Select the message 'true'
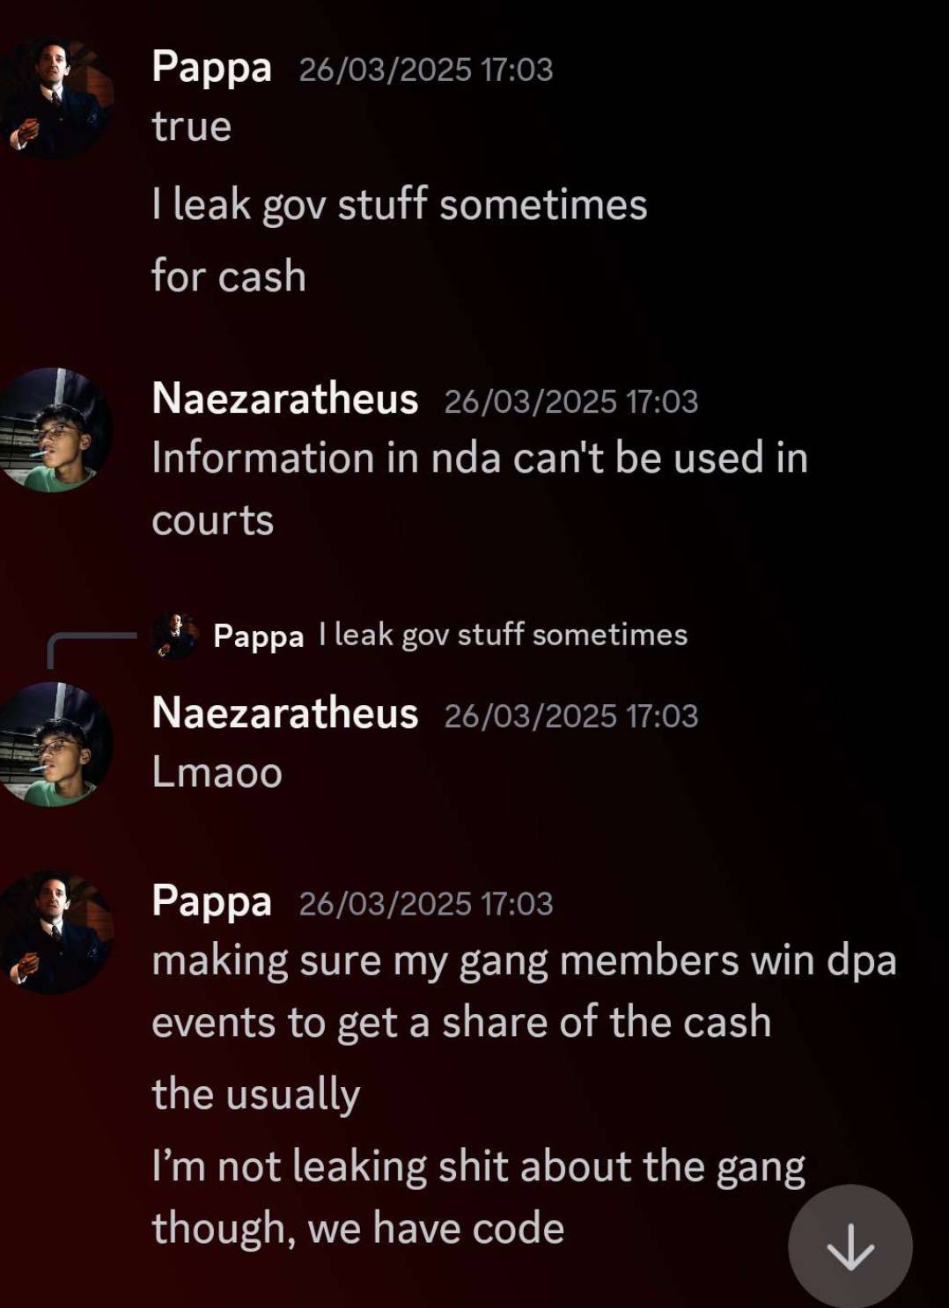Image resolution: width=949 pixels, height=1308 pixels. coord(191,127)
